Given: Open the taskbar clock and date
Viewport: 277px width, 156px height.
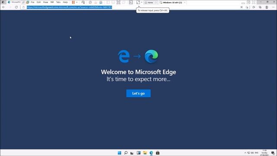Looking at the screenshot, I should (x=264, y=153).
